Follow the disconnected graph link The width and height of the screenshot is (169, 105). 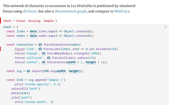71,11
